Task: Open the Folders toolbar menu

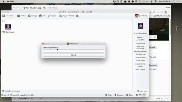Action: click(x=22, y=16)
